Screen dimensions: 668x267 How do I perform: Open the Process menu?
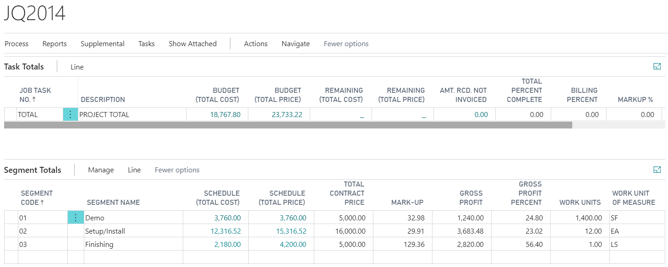point(16,43)
